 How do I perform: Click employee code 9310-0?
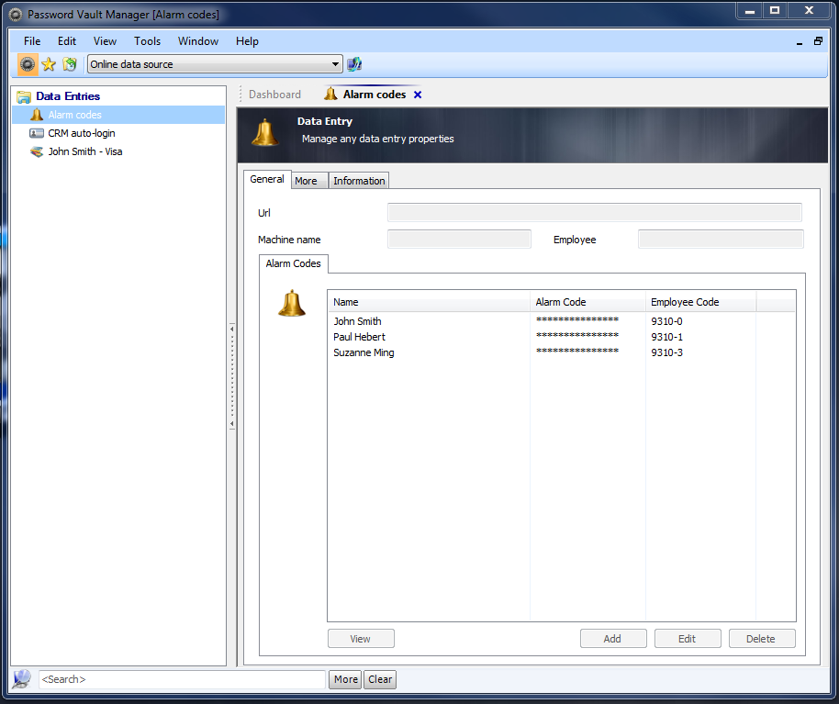point(666,321)
